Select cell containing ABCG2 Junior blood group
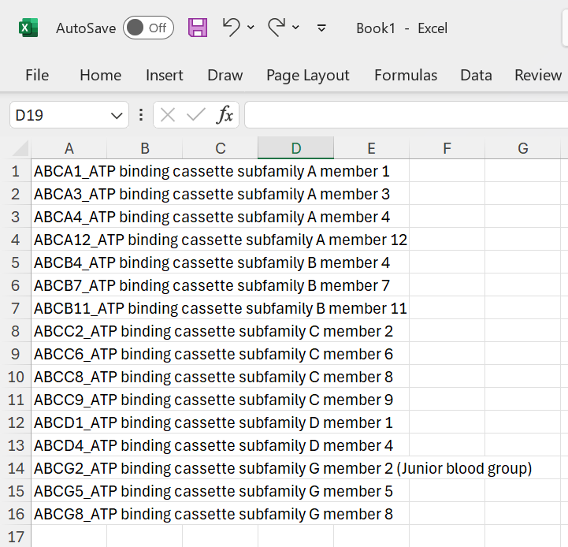The height and width of the screenshot is (547, 568). (69, 468)
